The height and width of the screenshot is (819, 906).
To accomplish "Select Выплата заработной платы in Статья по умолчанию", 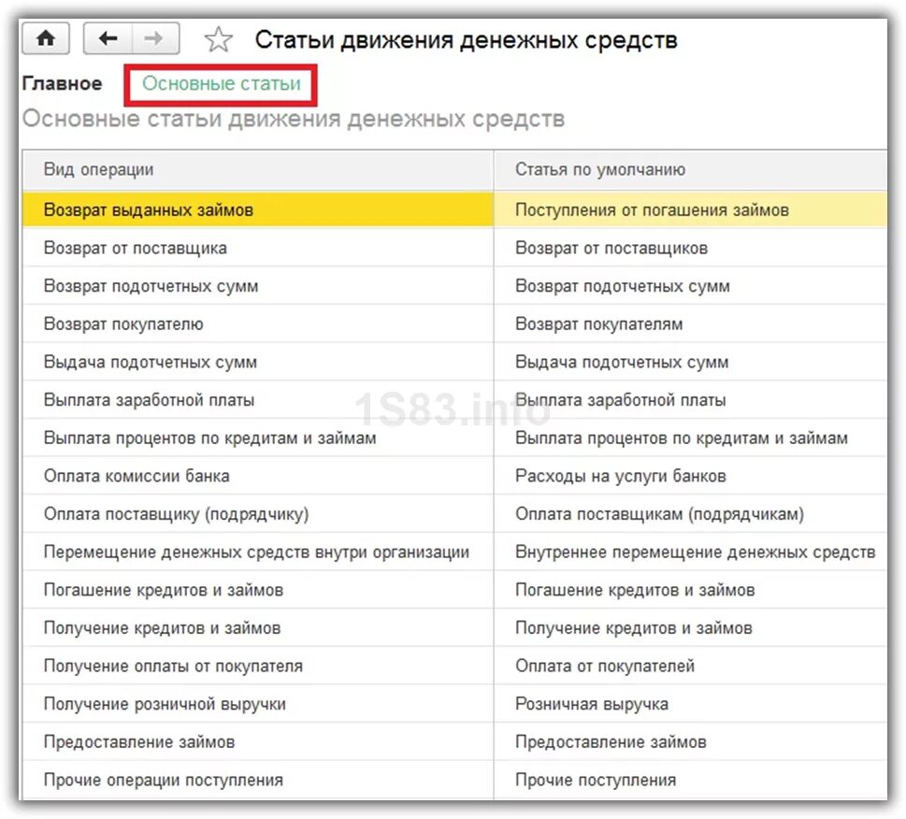I will pyautogui.click(x=690, y=400).
